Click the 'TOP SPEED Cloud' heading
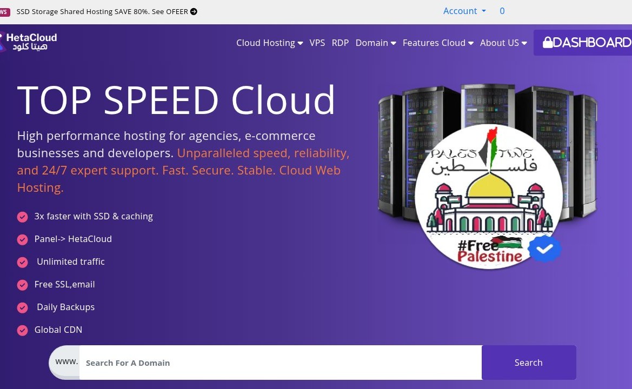This screenshot has width=632, height=389. point(176,100)
